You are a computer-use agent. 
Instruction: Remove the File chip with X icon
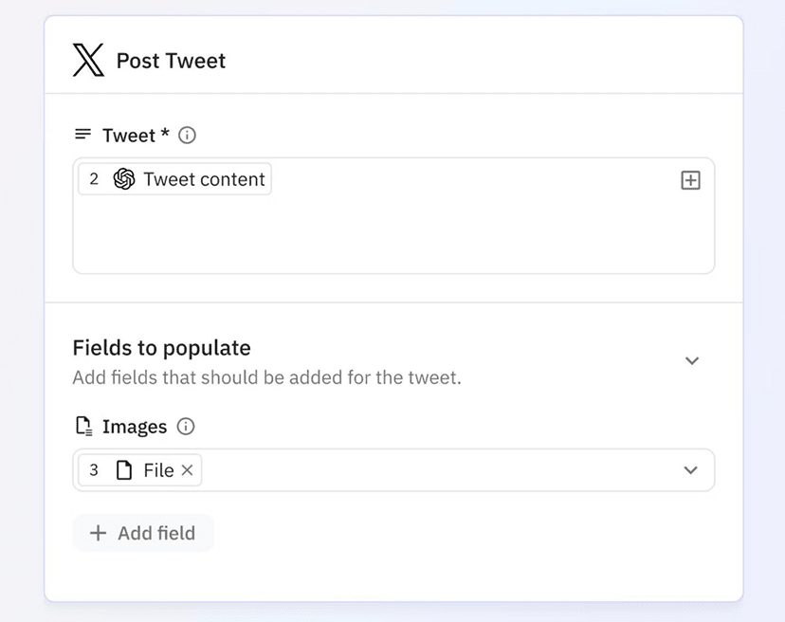pos(187,470)
